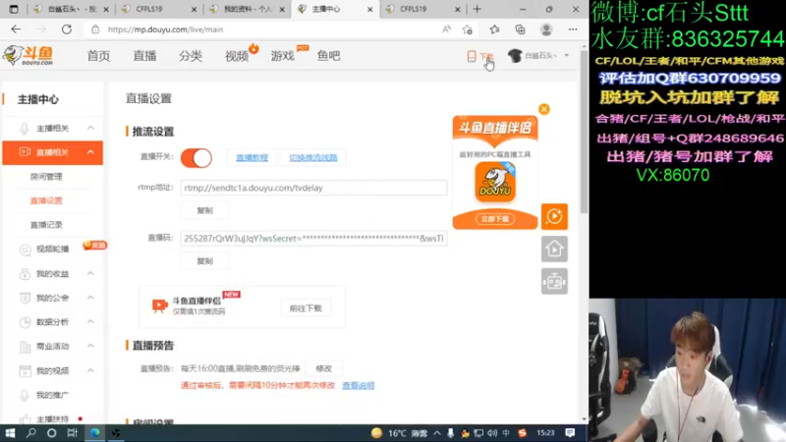786x442 pixels.
Task: Open user account dropdown arrow
Action: pyautogui.click(x=567, y=56)
